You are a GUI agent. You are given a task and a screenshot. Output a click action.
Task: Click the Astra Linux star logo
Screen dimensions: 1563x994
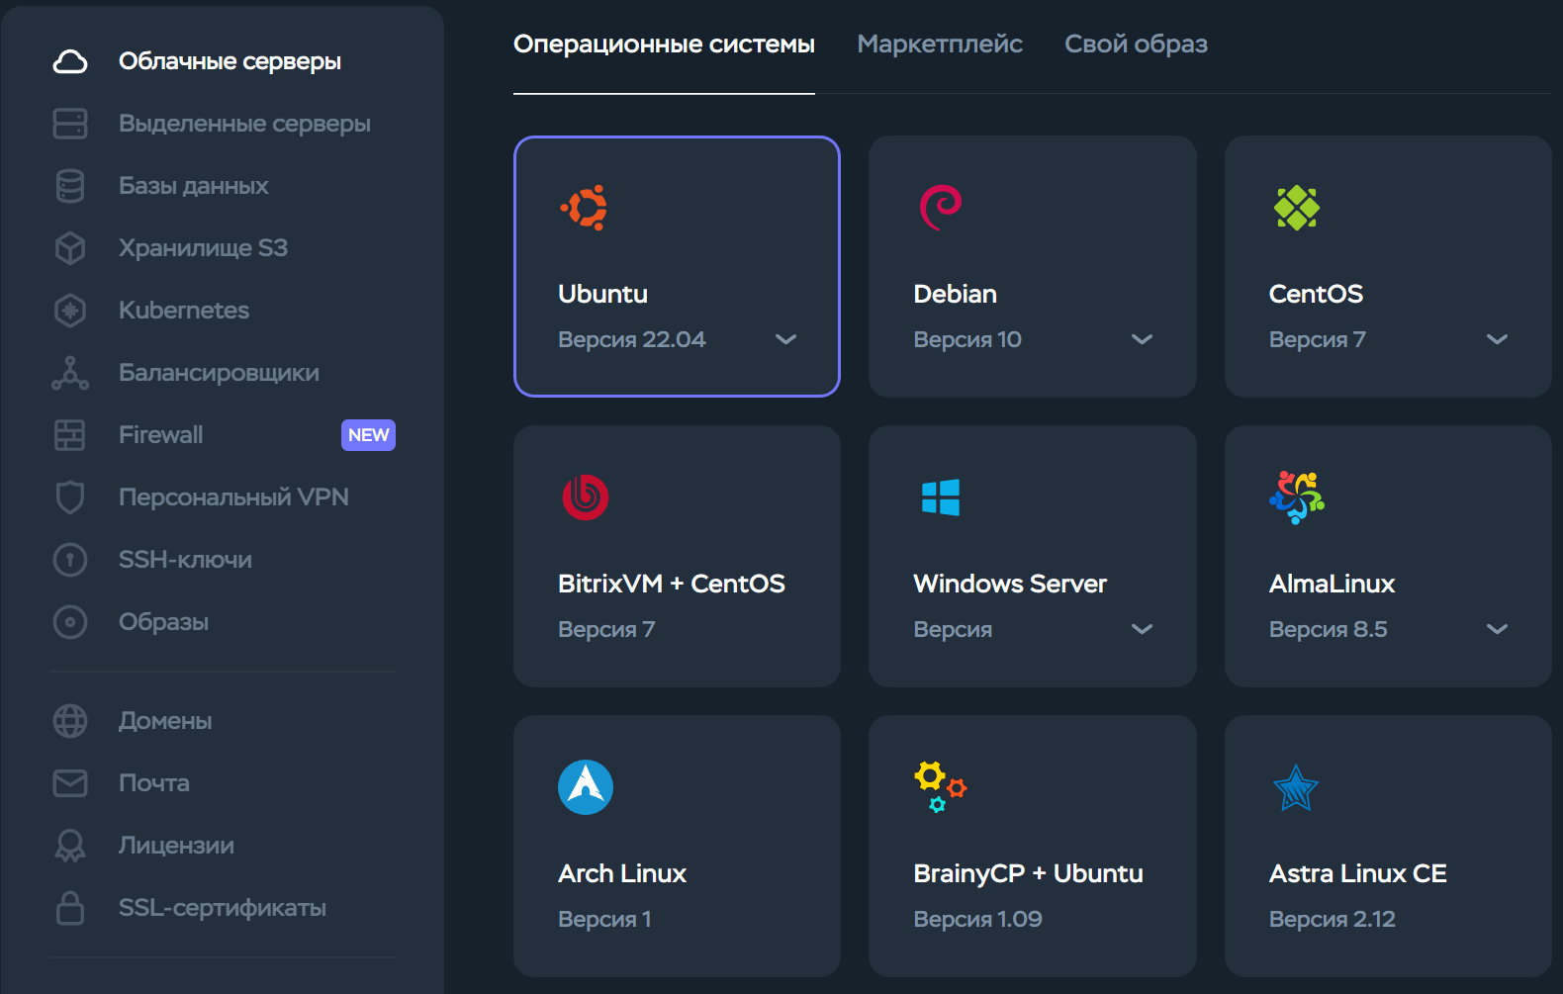(1296, 787)
